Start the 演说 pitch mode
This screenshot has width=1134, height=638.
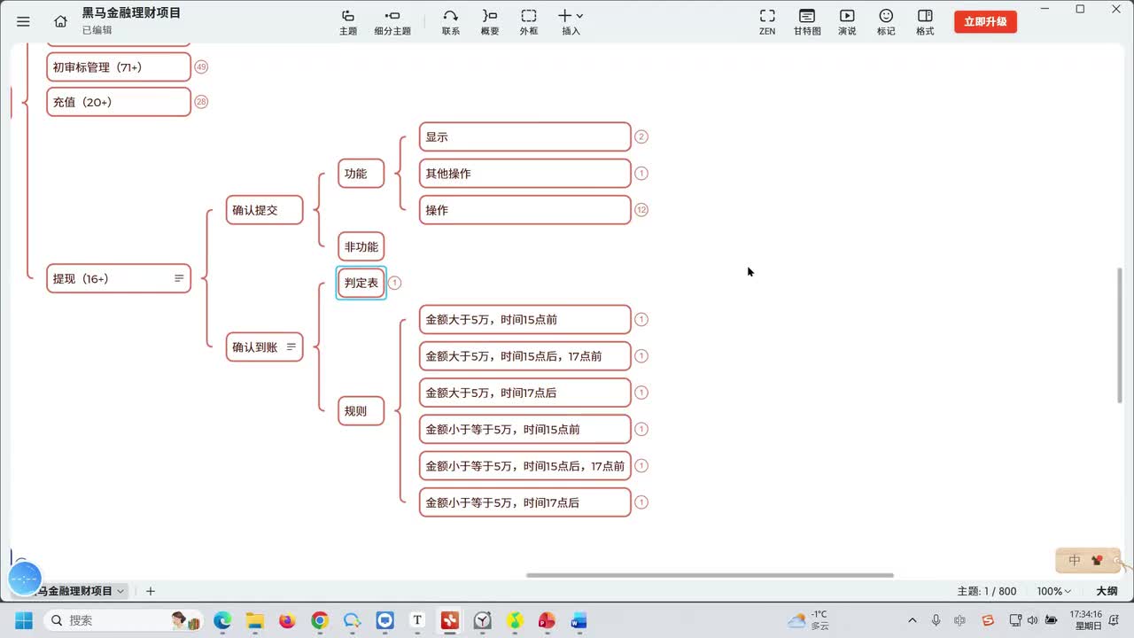pyautogui.click(x=847, y=22)
